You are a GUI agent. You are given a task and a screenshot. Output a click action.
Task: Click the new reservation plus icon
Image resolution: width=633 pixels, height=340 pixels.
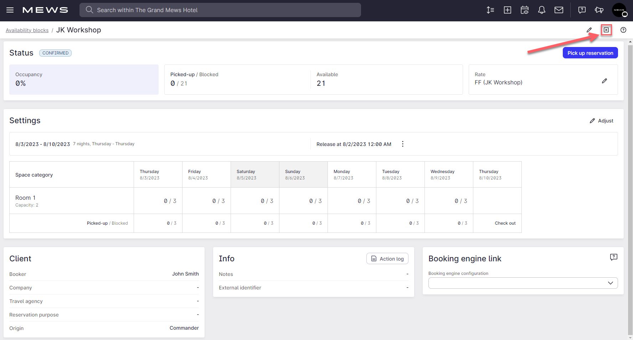tap(507, 10)
